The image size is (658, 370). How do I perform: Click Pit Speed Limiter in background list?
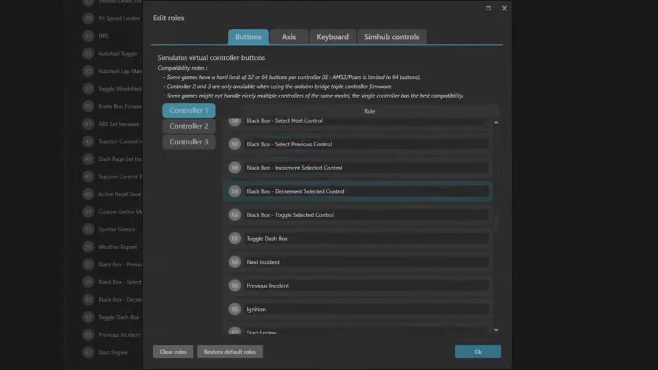tap(119, 18)
